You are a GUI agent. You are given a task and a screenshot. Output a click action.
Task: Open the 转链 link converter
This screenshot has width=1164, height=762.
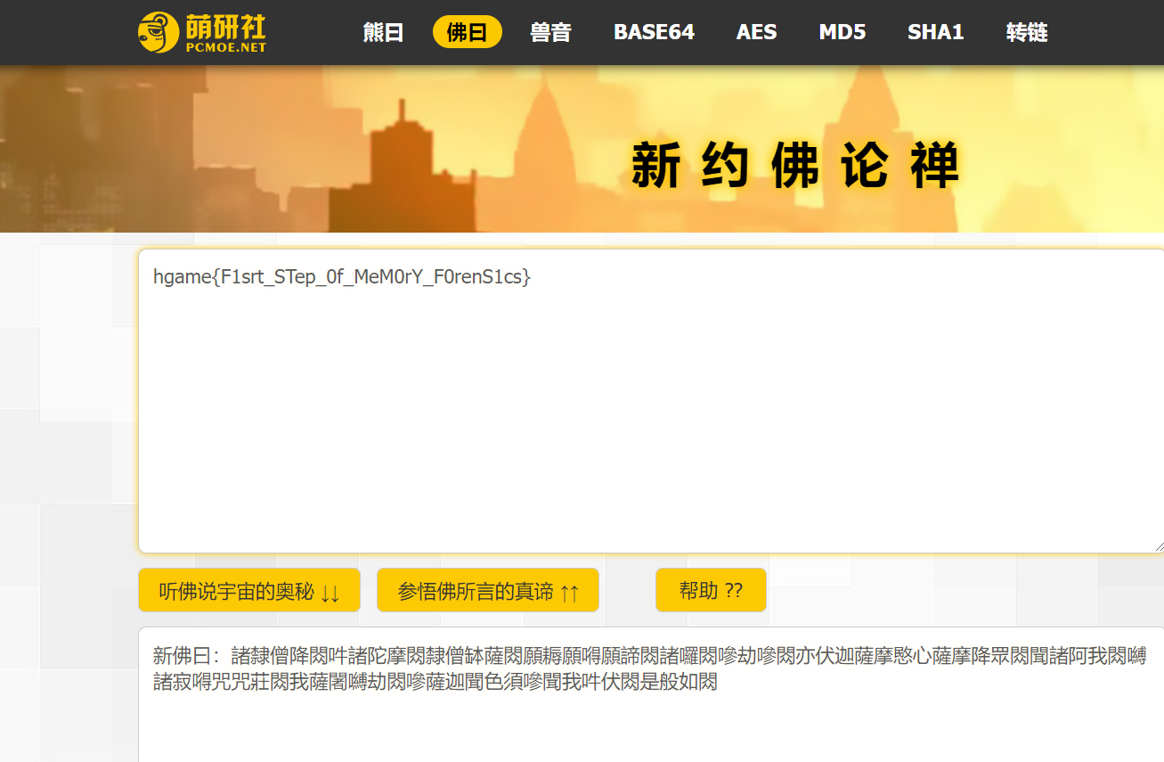point(1027,33)
